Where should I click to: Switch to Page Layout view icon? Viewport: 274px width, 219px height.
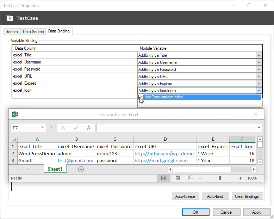[177, 178]
